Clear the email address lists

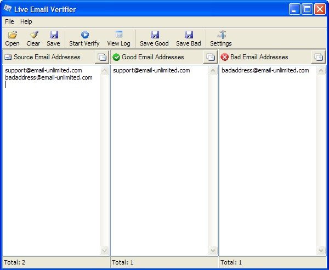click(33, 38)
